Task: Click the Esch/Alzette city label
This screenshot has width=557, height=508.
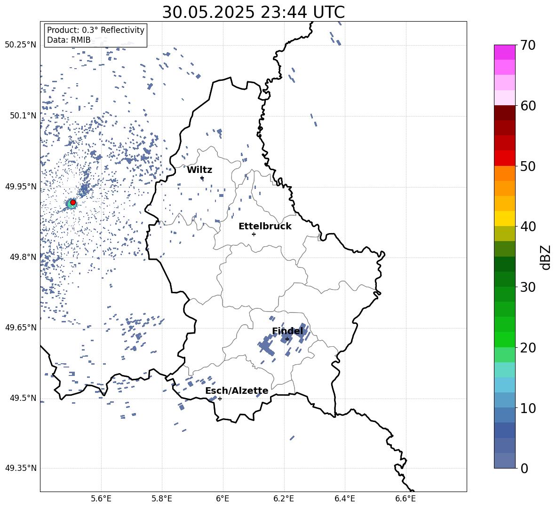Action: (x=237, y=391)
